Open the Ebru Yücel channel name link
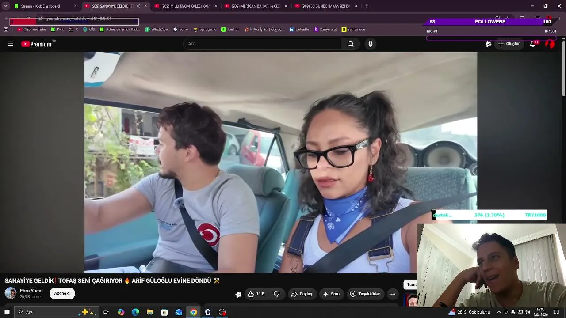 pos(31,291)
